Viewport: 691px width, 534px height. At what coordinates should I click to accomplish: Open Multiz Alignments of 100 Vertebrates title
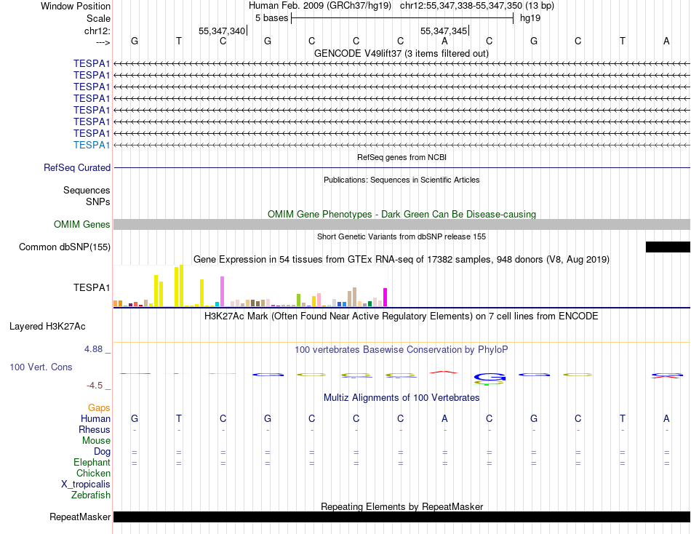pyautogui.click(x=402, y=398)
